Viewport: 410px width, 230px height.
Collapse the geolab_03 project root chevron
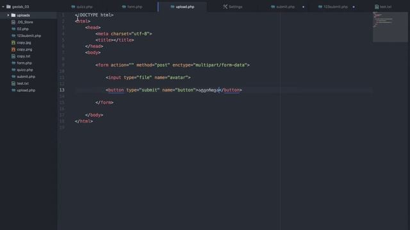(3, 7)
